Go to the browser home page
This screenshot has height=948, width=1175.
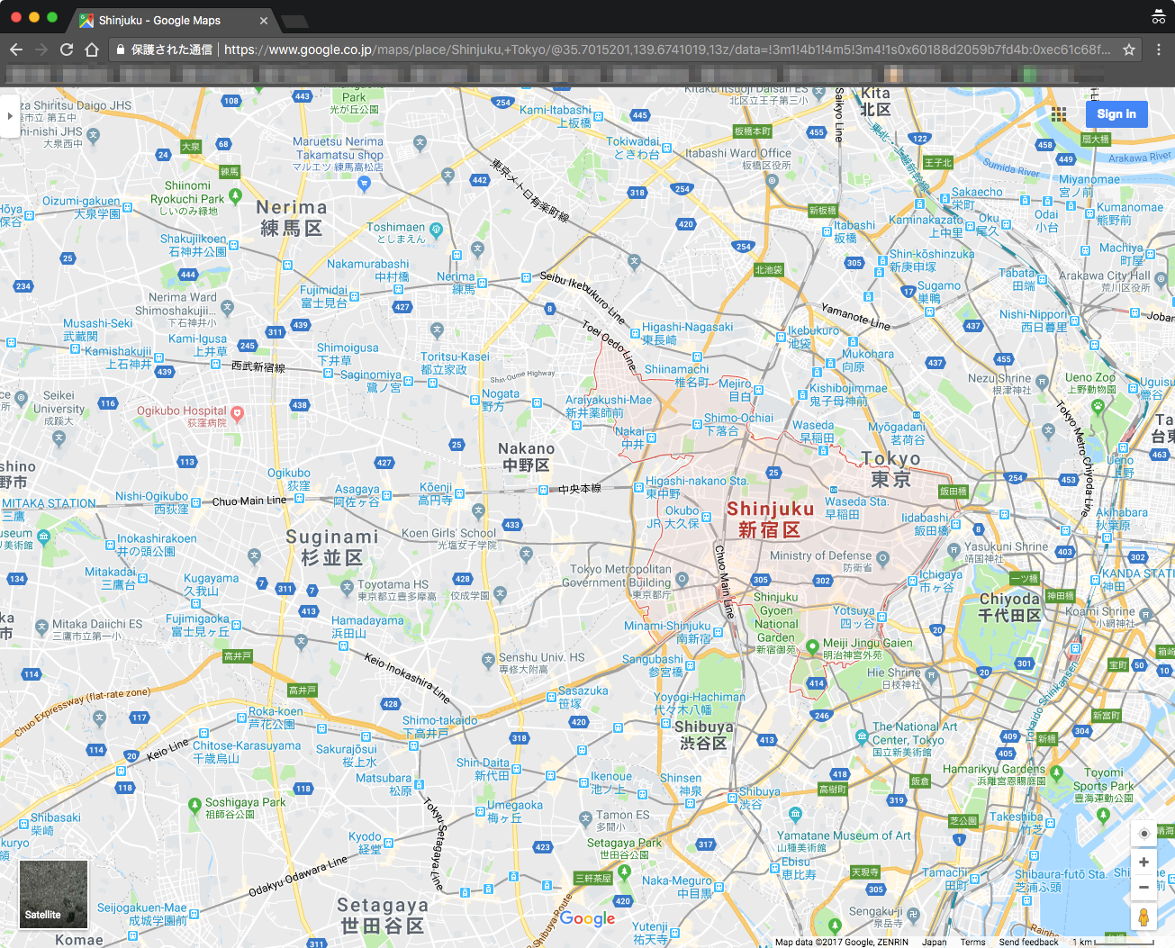(92, 50)
